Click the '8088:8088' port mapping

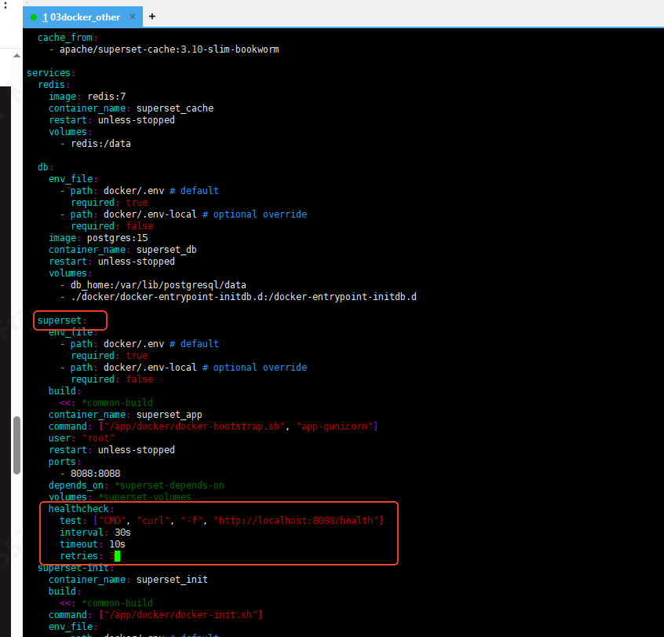point(95,474)
